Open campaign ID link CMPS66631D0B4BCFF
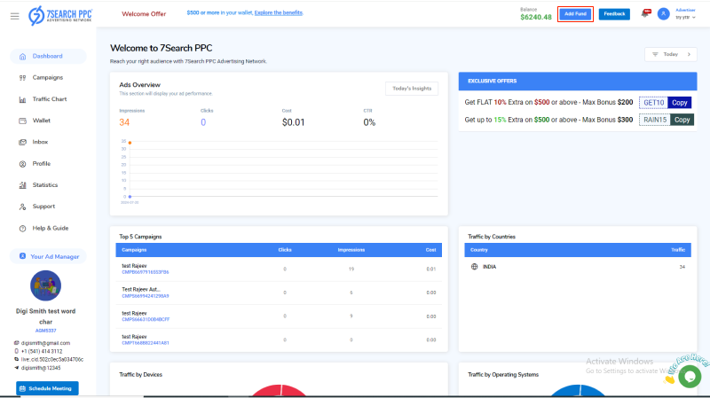 (146, 319)
